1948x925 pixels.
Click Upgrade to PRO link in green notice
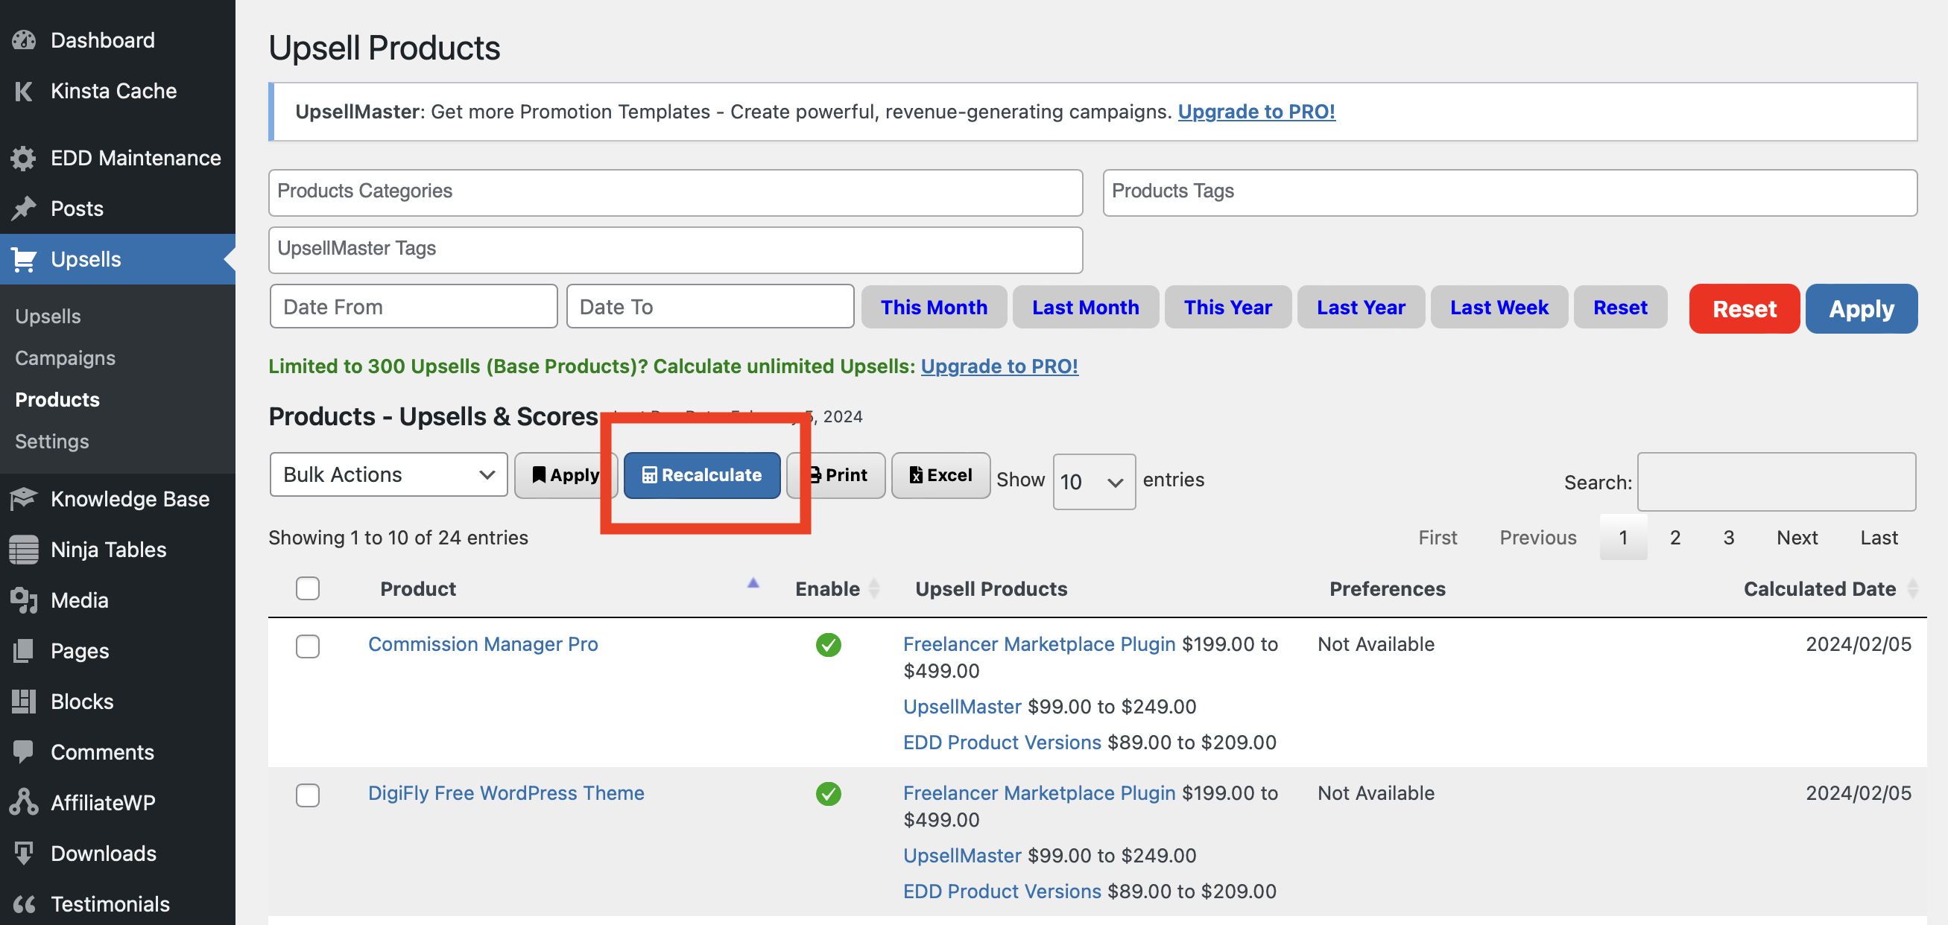click(999, 366)
